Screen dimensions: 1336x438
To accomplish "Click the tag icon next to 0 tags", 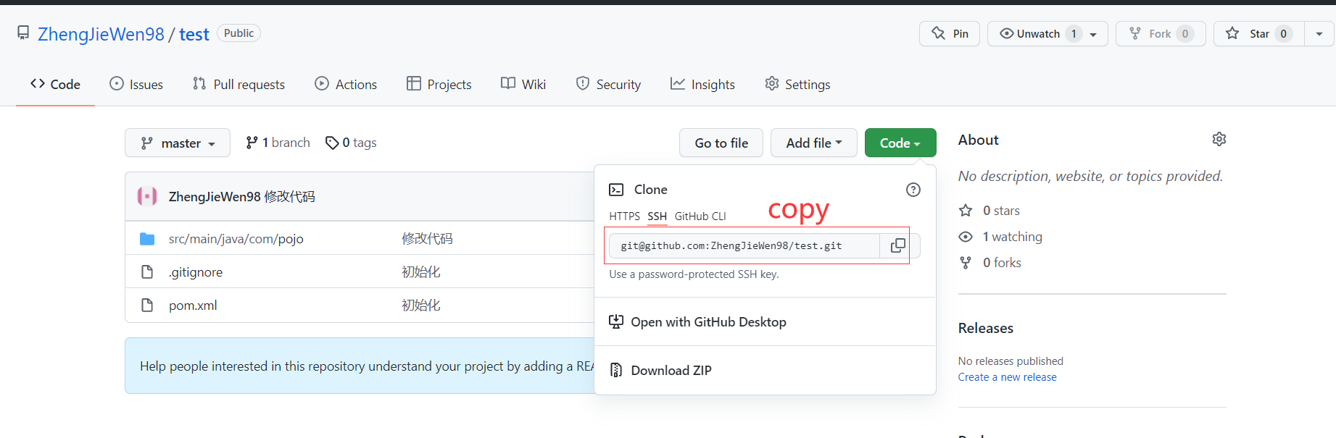I will 332,143.
